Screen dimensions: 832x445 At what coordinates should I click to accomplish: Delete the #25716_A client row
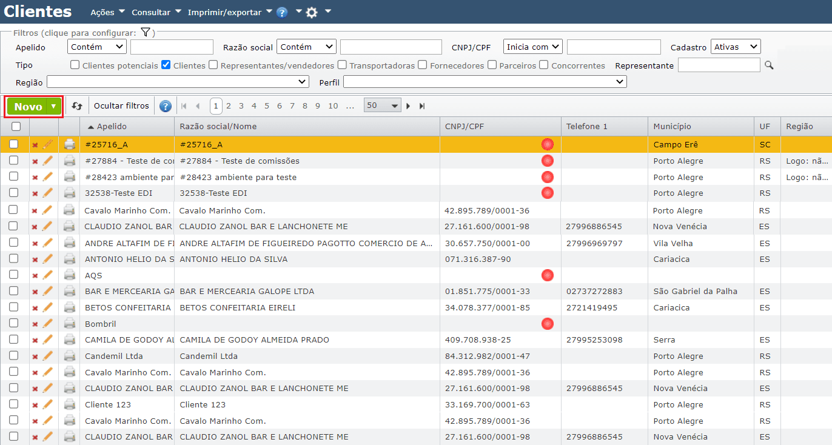click(35, 145)
